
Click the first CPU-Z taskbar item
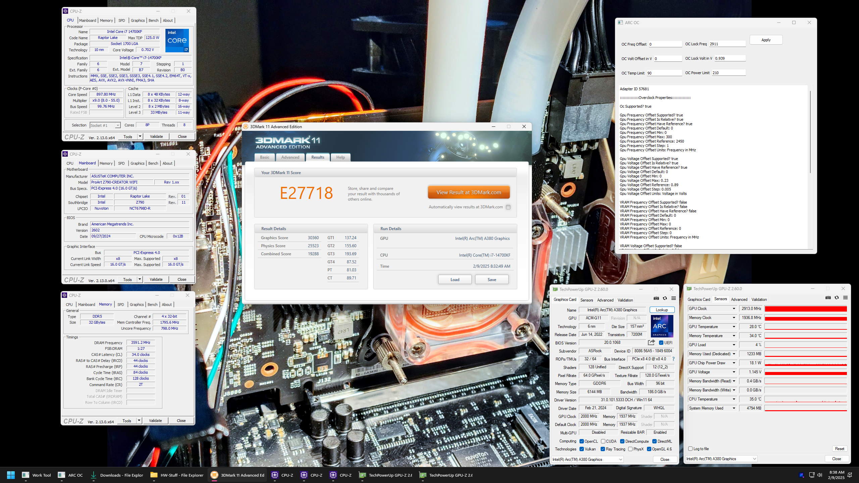[x=282, y=475]
